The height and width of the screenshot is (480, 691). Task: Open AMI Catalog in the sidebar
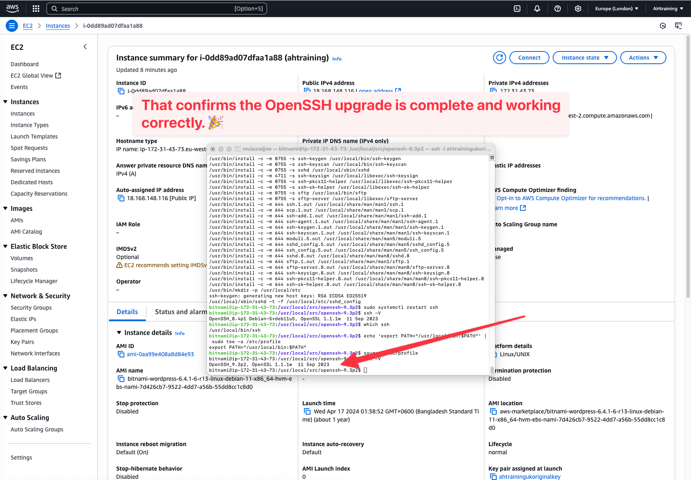pos(26,232)
